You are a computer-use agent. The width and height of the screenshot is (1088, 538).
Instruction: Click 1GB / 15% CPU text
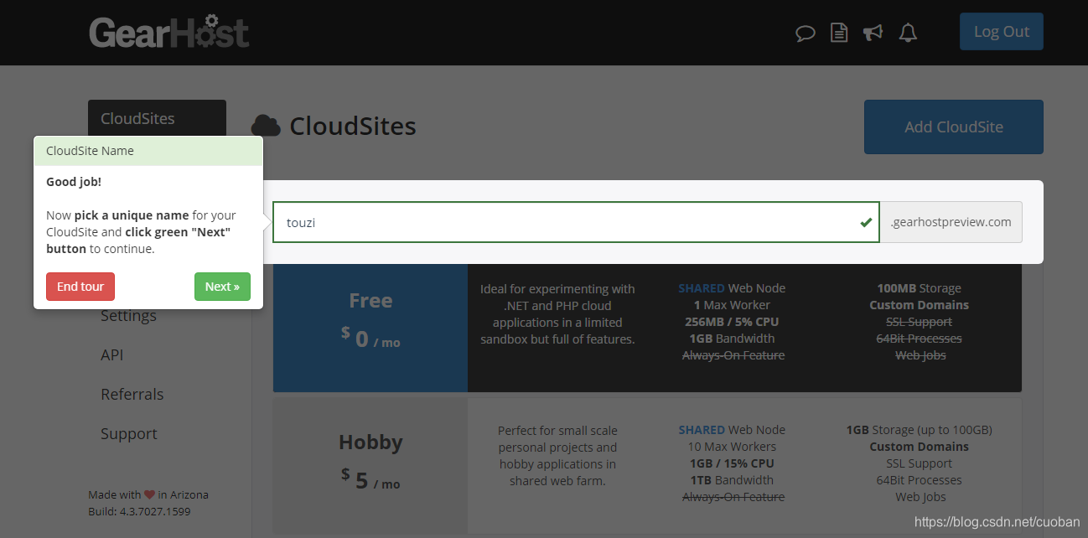(732, 463)
